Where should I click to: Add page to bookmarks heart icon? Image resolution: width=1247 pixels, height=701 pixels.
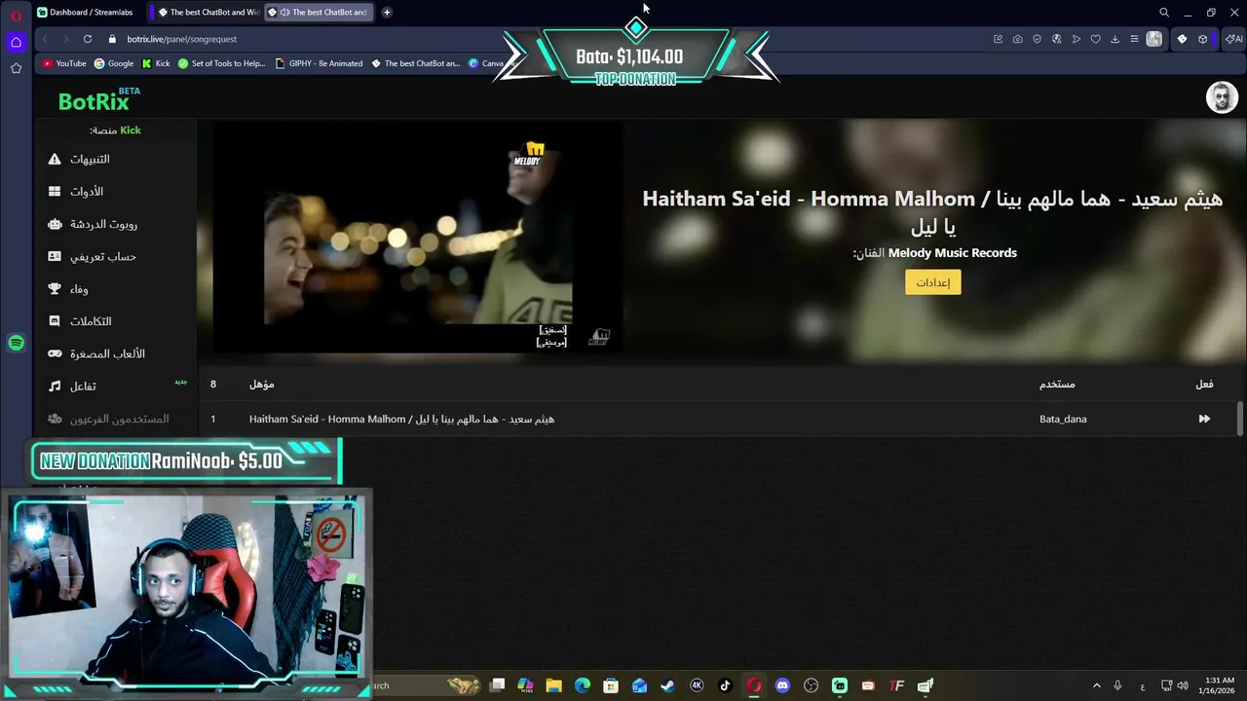(x=1095, y=39)
